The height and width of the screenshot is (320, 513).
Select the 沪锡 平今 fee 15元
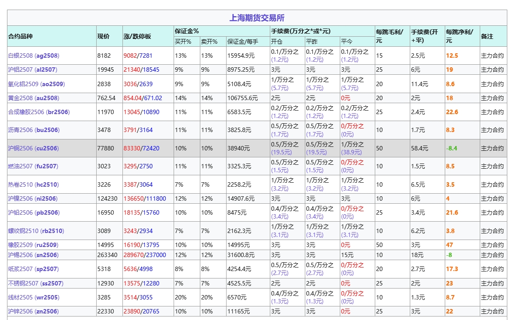pos(347,255)
